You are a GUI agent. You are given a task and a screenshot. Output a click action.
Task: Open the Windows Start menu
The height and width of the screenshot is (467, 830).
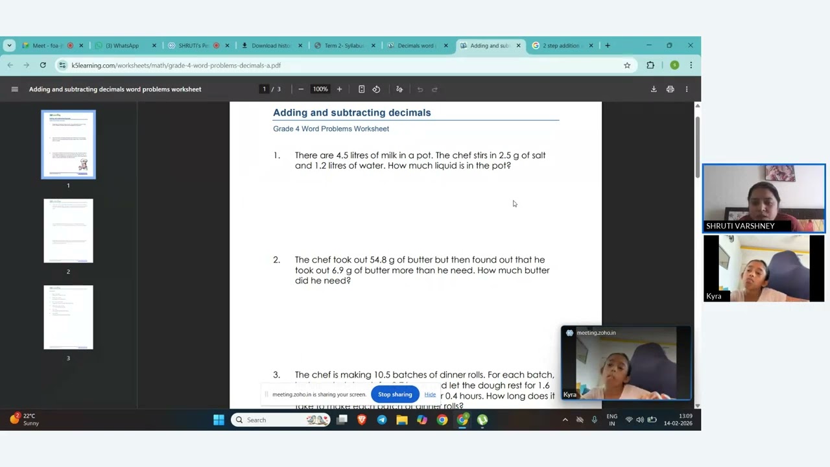219,420
